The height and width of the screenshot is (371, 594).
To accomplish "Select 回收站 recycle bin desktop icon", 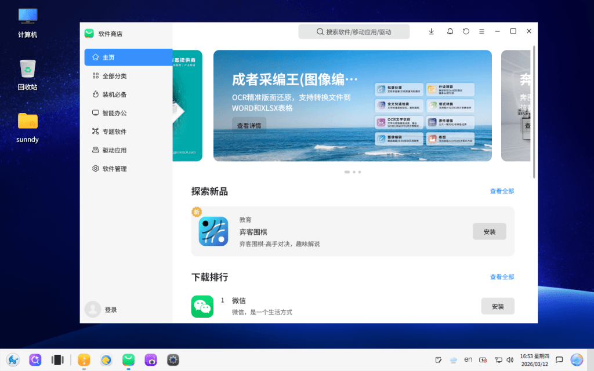I will coord(27,75).
